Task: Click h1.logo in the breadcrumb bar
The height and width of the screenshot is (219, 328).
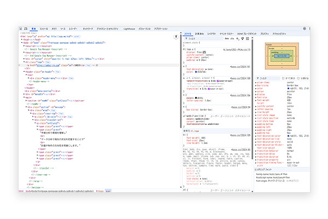Action: point(100,191)
